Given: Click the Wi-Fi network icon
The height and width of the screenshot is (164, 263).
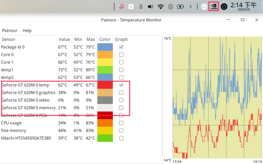Looking at the screenshot, I should click(161, 6).
